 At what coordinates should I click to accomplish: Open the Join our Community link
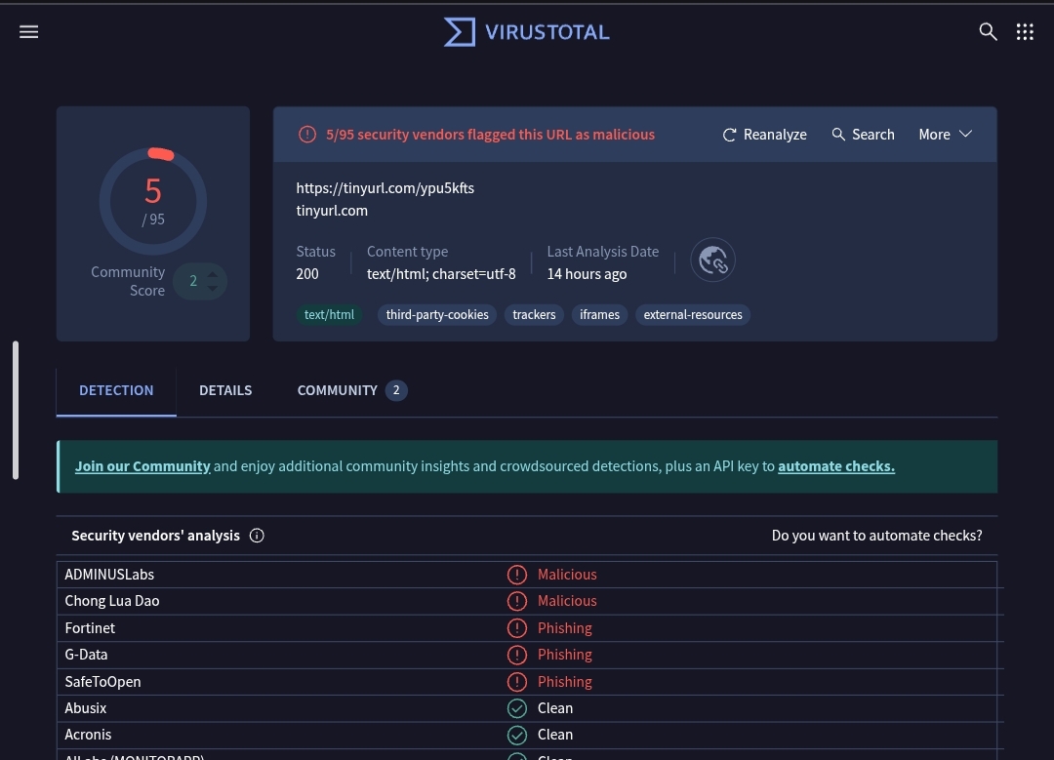click(x=142, y=465)
